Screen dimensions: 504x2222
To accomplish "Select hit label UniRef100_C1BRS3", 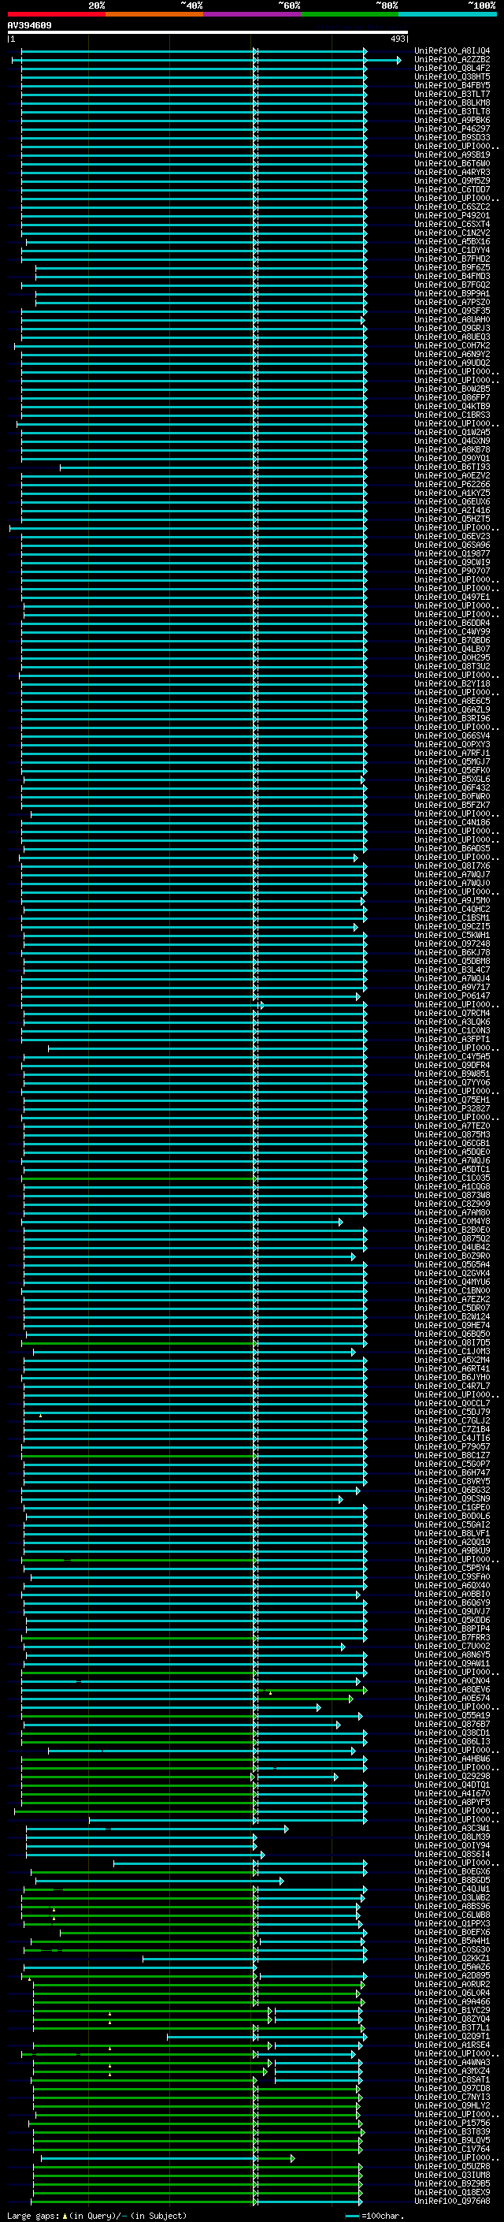I will pyautogui.click(x=452, y=415).
